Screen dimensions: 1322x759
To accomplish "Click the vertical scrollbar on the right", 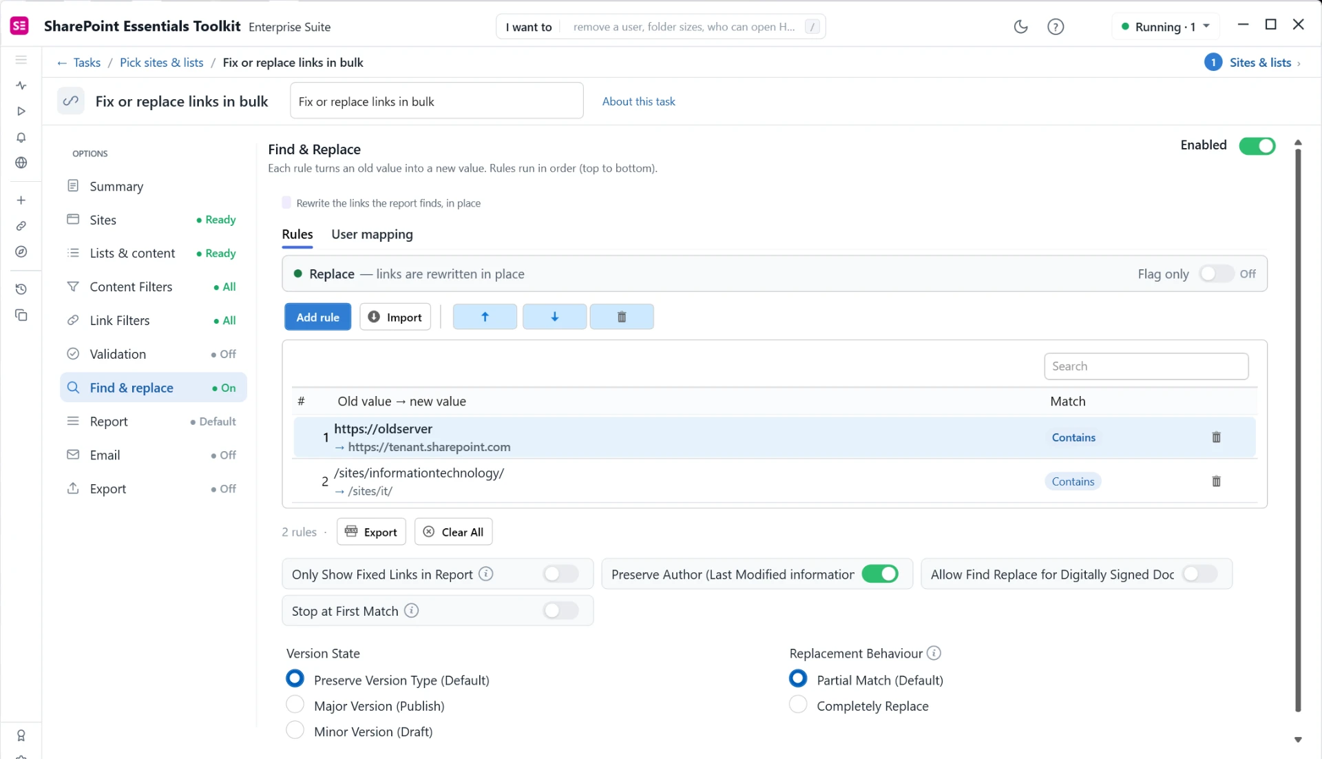I will pyautogui.click(x=1298, y=427).
